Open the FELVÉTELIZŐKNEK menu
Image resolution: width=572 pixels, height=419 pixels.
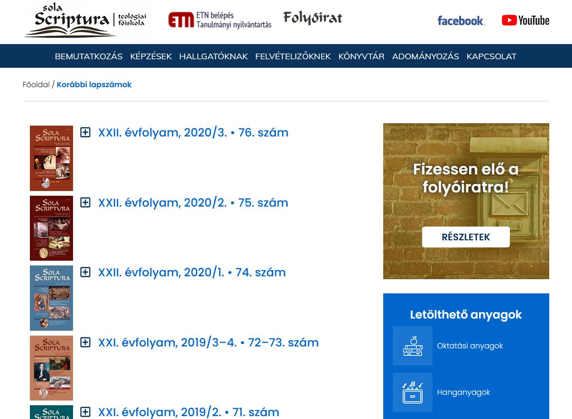coord(293,56)
